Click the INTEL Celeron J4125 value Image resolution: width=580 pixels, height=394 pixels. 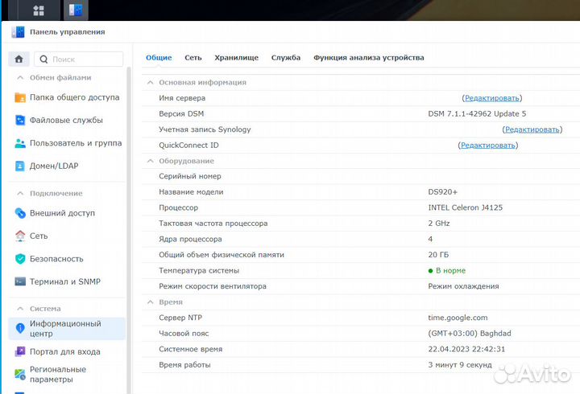click(466, 207)
